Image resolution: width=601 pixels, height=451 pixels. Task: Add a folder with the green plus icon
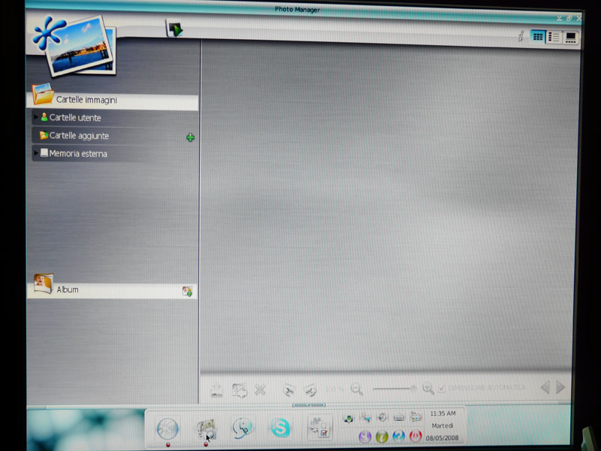pyautogui.click(x=190, y=138)
